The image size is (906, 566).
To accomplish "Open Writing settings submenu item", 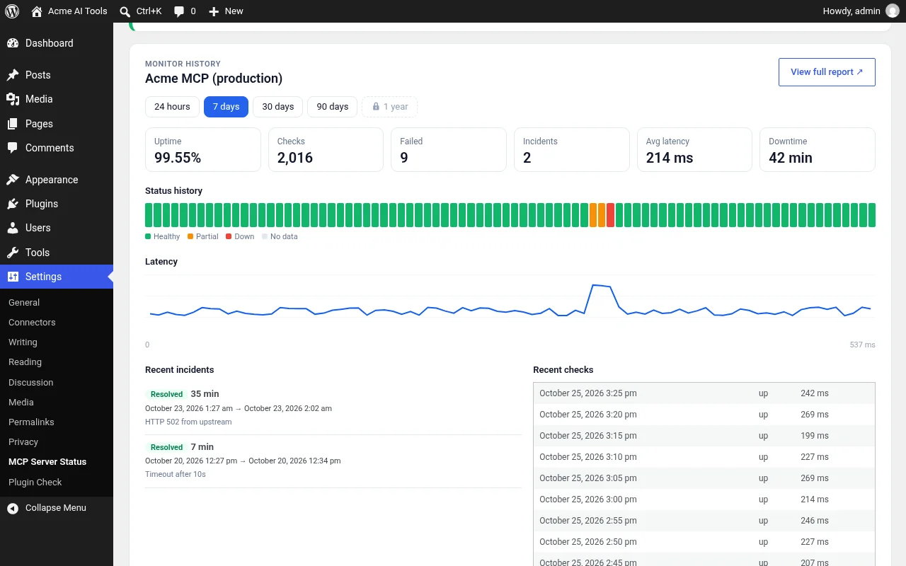I will (x=57, y=342).
